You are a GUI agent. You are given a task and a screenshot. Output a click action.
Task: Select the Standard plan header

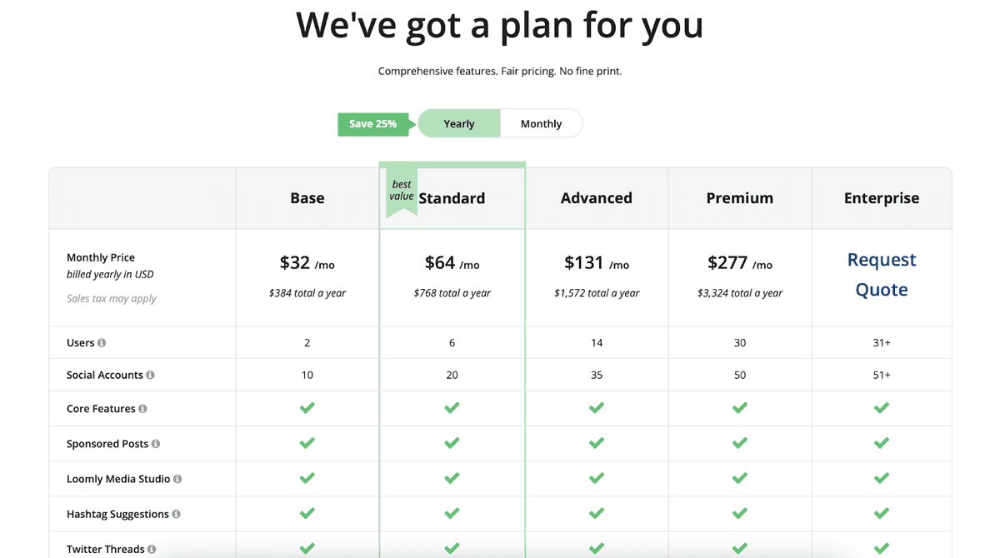click(x=452, y=198)
